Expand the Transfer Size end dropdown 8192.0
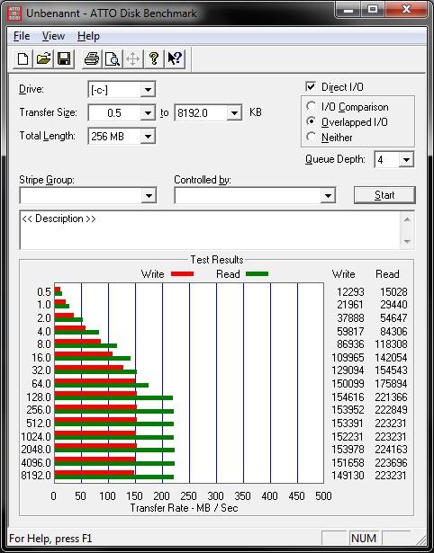The image size is (434, 553). [234, 113]
